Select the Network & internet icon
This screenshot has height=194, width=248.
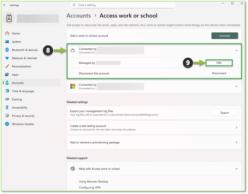(7, 58)
